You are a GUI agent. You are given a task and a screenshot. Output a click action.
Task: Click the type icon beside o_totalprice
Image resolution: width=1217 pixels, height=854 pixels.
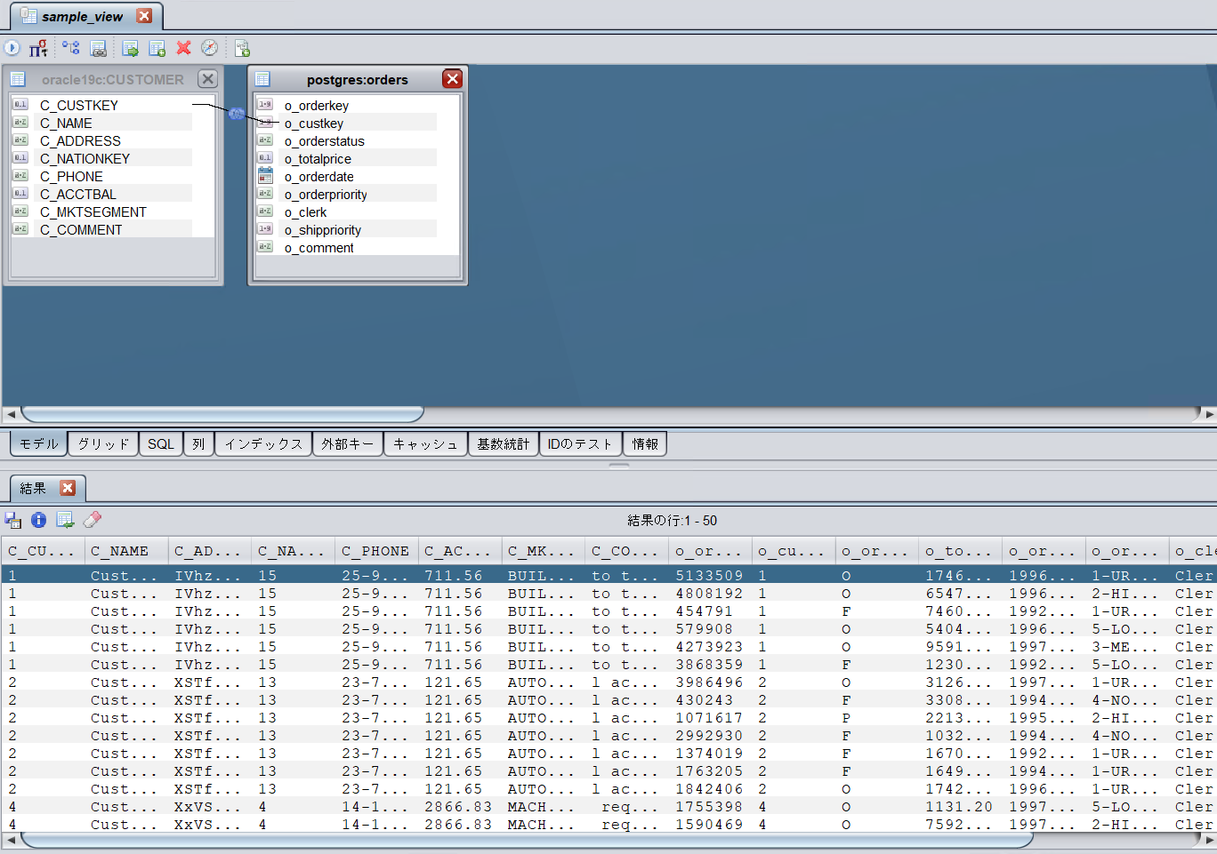pyautogui.click(x=265, y=158)
